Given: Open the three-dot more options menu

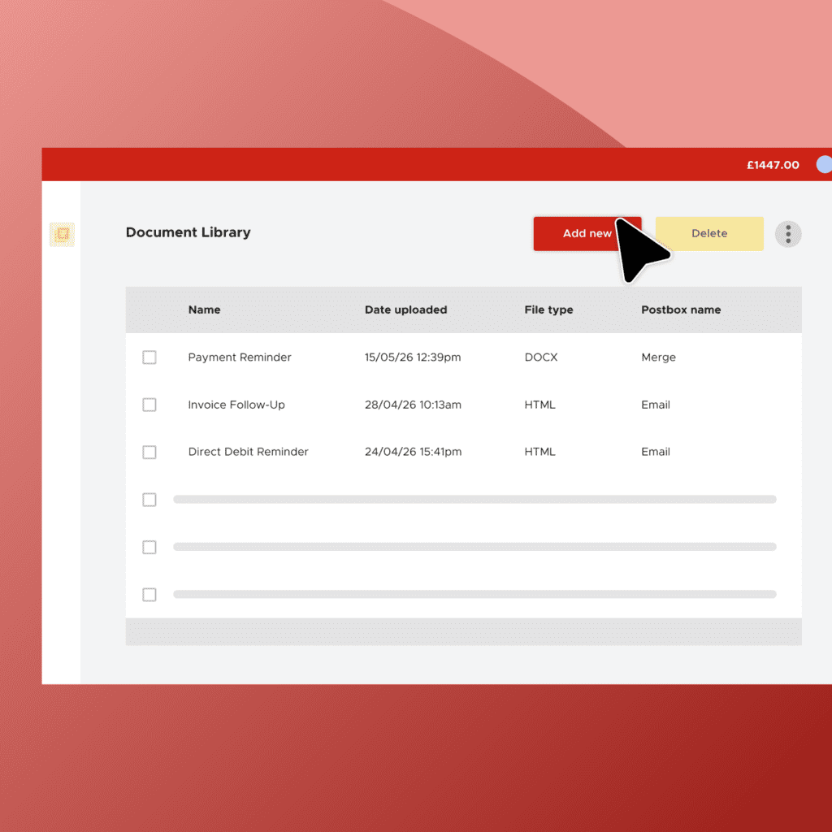Looking at the screenshot, I should 788,234.
